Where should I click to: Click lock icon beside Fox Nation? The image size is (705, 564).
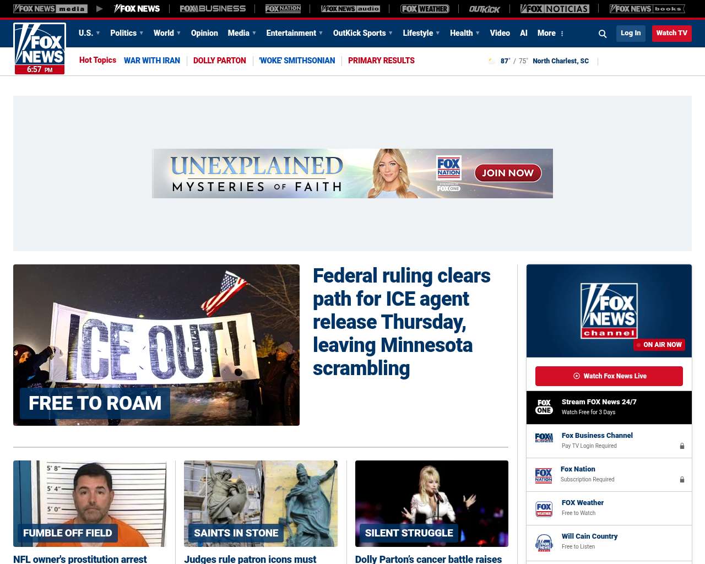[682, 480]
